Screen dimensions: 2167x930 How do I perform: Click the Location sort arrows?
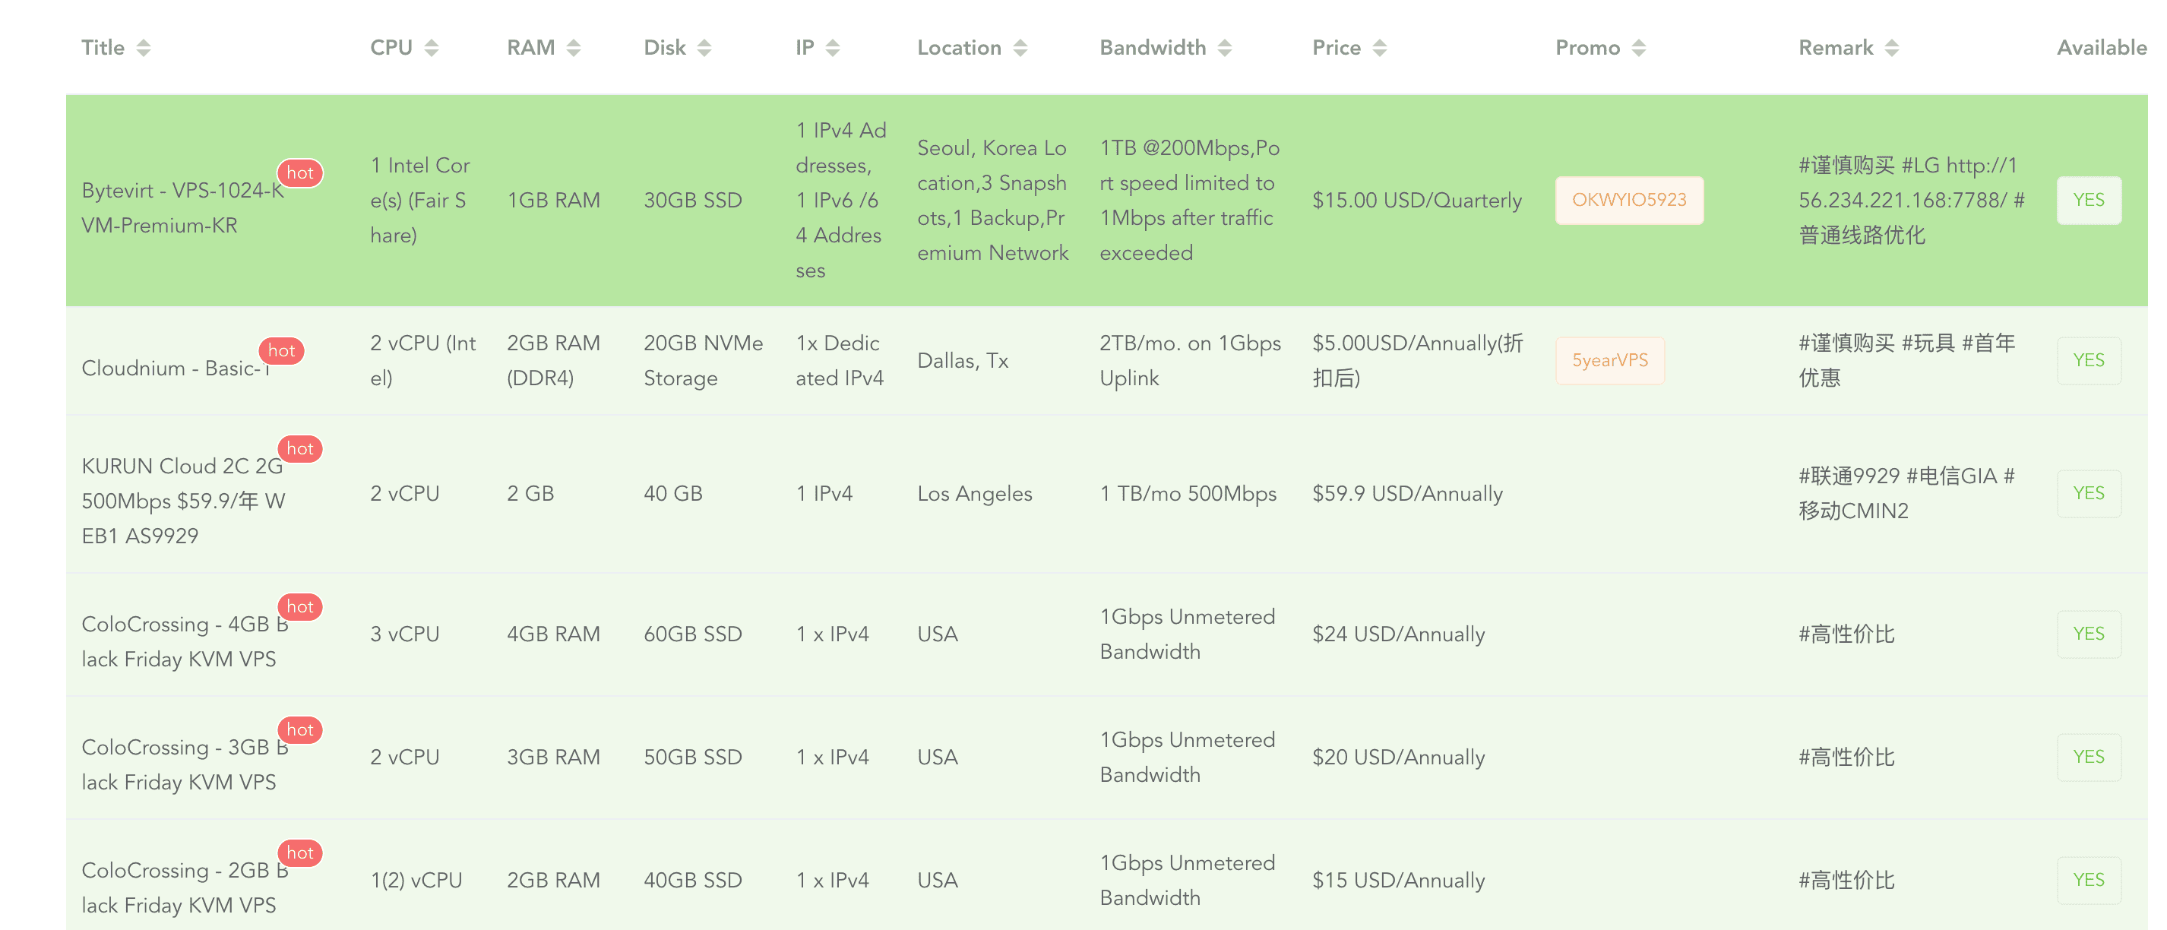click(1020, 48)
